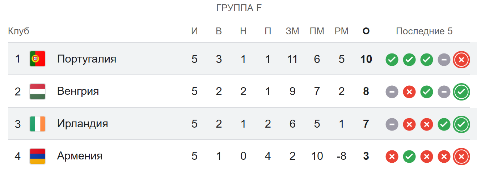477x171 pixels.
Task: Click Hungary's most recent win icon
Action: click(461, 92)
